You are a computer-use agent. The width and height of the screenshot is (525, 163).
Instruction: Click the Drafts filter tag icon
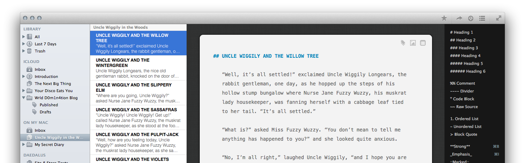34,112
